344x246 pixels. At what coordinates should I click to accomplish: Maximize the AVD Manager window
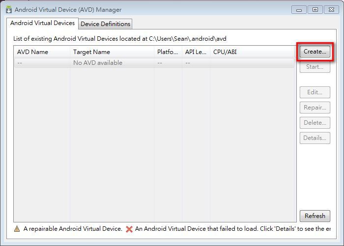tap(315, 9)
